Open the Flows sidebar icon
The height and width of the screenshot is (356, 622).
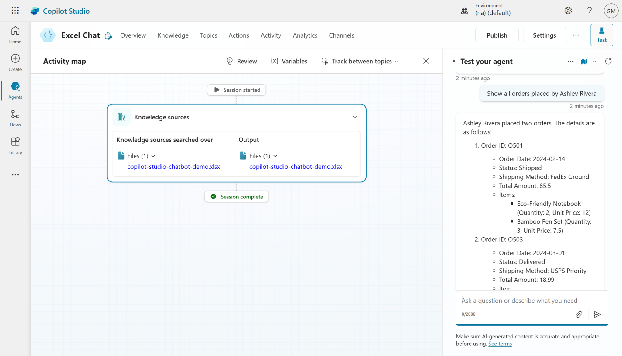pos(15,118)
